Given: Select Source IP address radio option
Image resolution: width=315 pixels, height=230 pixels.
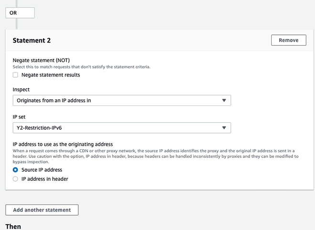Looking at the screenshot, I should pos(15,170).
